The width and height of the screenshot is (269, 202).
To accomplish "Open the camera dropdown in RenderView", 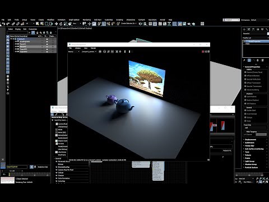I will coord(89,52).
